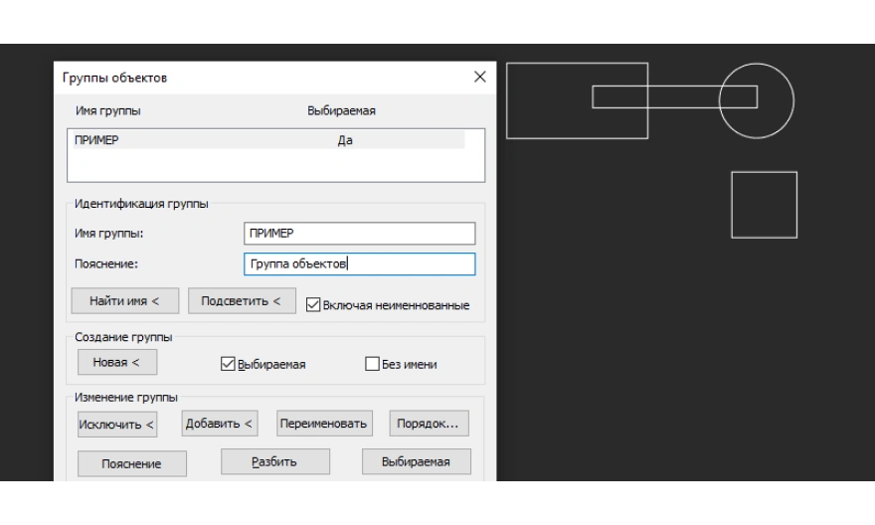Screen dimensions: 875x525
Task: Click into the Имя группы text field
Action: coord(359,233)
